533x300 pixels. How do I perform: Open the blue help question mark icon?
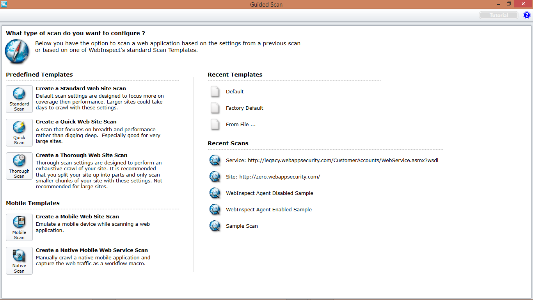[527, 15]
